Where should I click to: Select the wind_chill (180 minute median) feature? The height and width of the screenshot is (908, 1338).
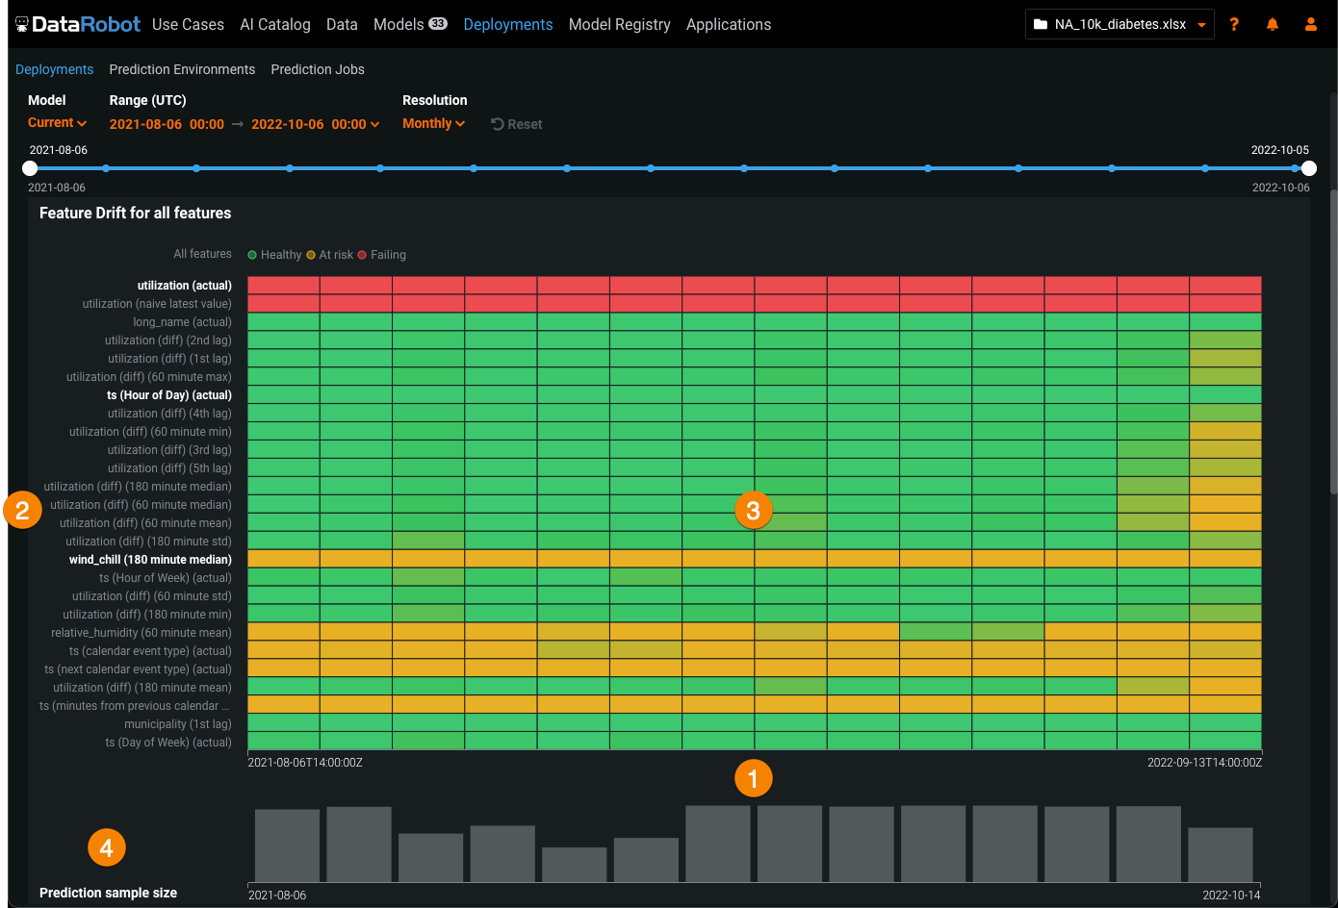pyautogui.click(x=150, y=560)
